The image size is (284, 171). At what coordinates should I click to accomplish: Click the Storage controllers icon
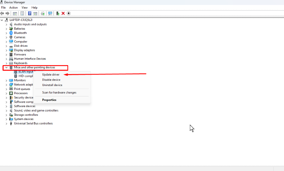point(11,115)
